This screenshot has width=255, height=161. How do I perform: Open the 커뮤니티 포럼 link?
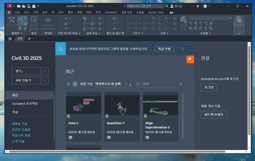(21, 135)
